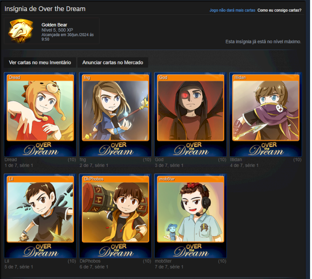Open the fng trading card
Screen dimensions: 312x279
click(x=115, y=114)
